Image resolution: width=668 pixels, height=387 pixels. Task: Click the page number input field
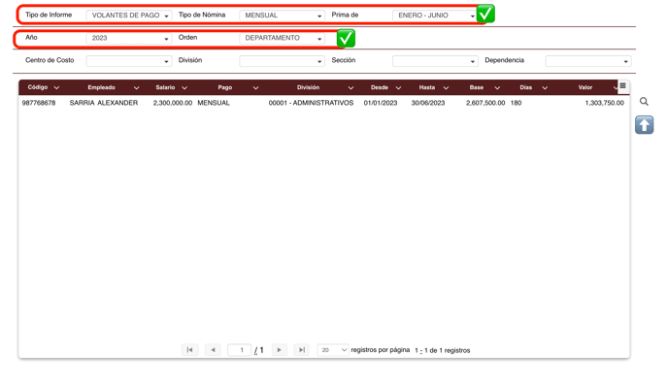pyautogui.click(x=240, y=350)
